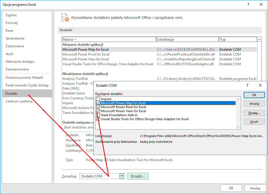This screenshot has width=268, height=194.
Task: Select Data (XML) inactive add-in row
Action: 71,88
